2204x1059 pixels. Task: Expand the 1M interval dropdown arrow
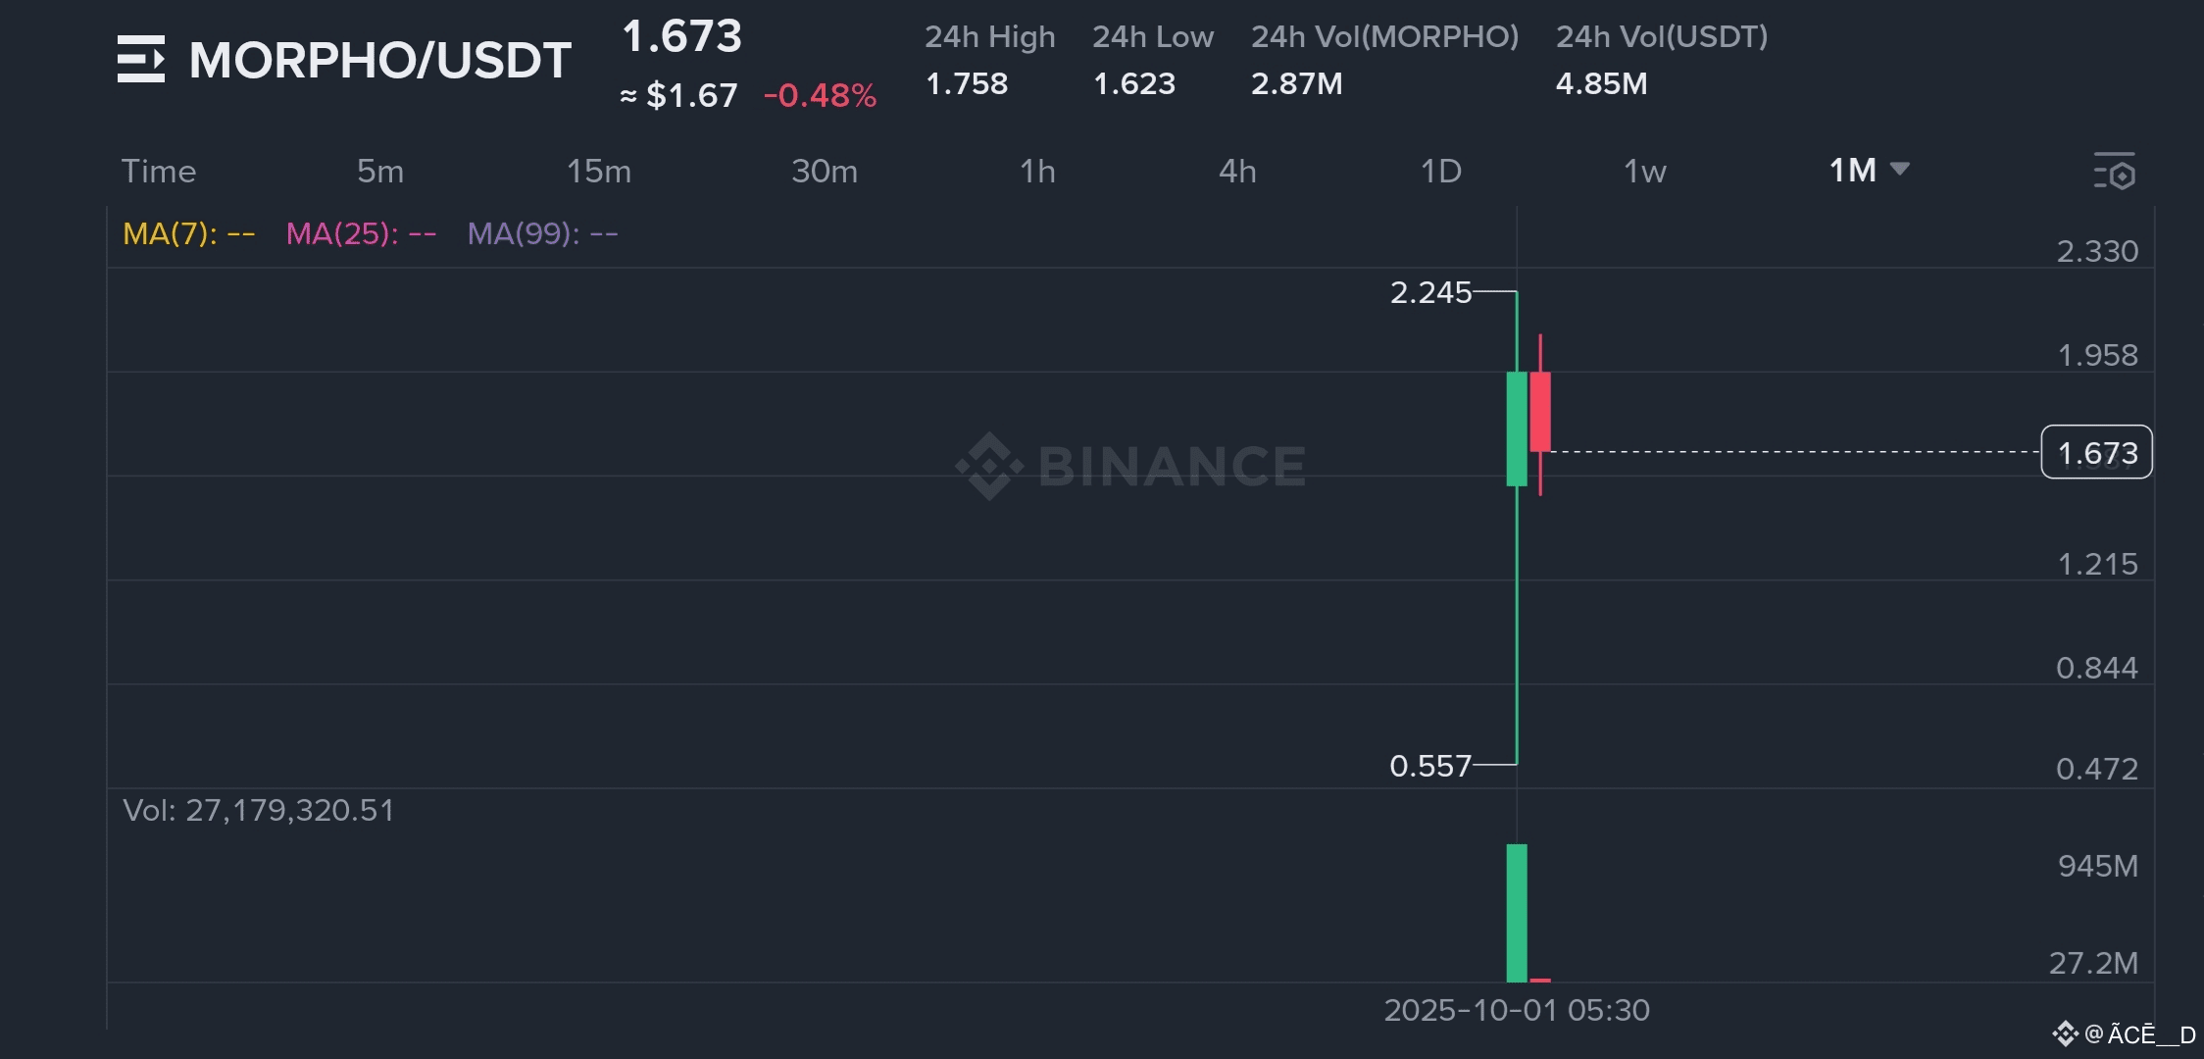(x=1900, y=170)
